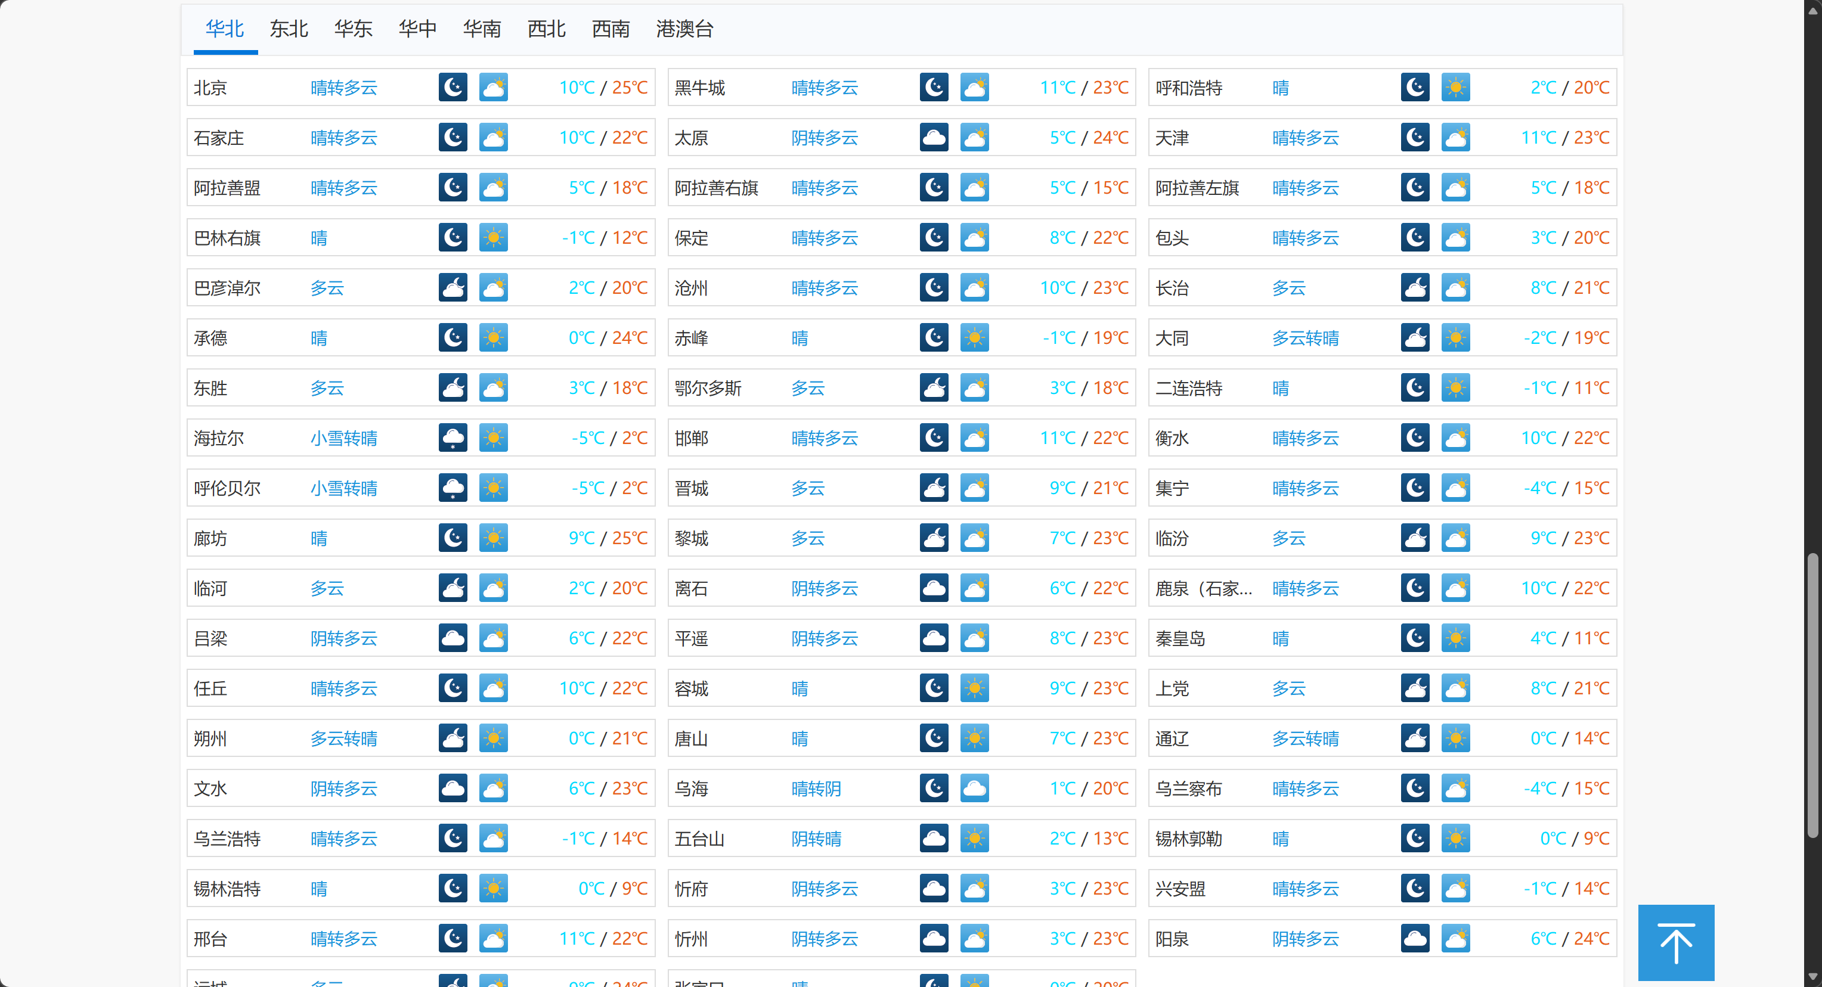
Task: Click Hohhot's (呼和浩特) sunny day icon
Action: 1457,87
